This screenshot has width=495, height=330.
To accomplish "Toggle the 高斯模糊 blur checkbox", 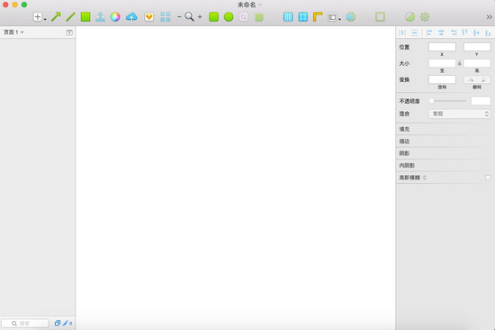I will pyautogui.click(x=488, y=178).
